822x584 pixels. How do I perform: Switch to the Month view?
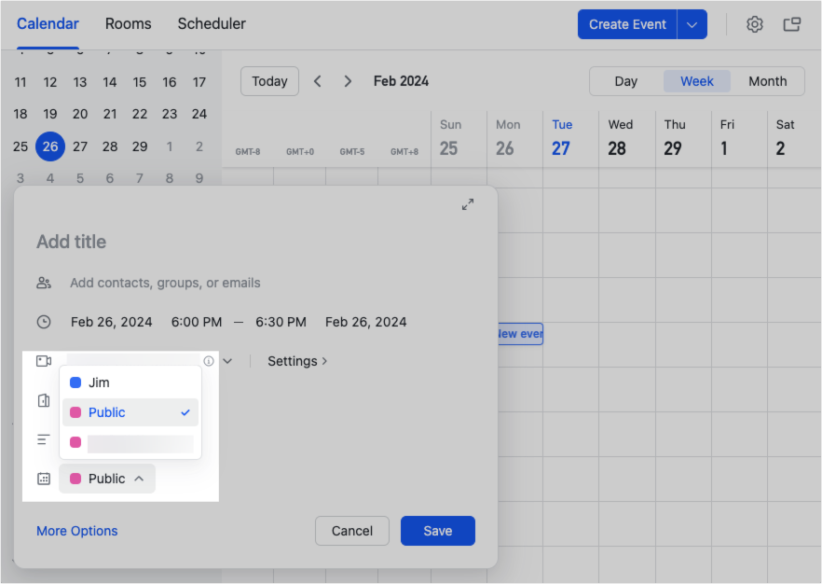767,81
